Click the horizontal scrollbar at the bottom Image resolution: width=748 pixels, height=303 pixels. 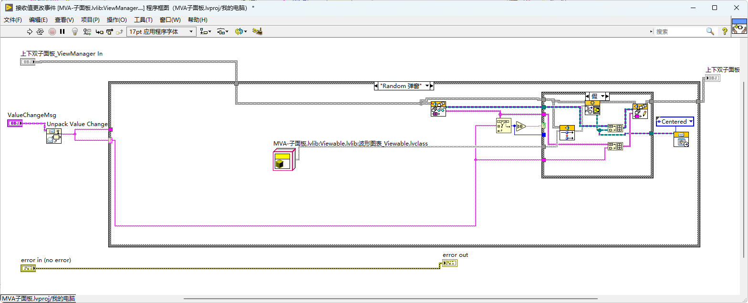coord(391,299)
